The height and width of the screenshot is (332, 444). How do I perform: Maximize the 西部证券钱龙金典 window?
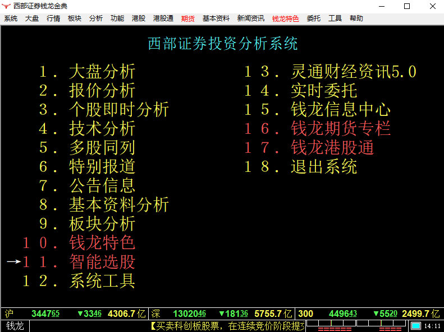point(407,6)
